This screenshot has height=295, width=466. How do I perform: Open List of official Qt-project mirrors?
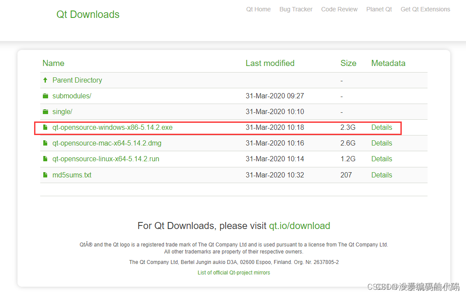coord(234,272)
